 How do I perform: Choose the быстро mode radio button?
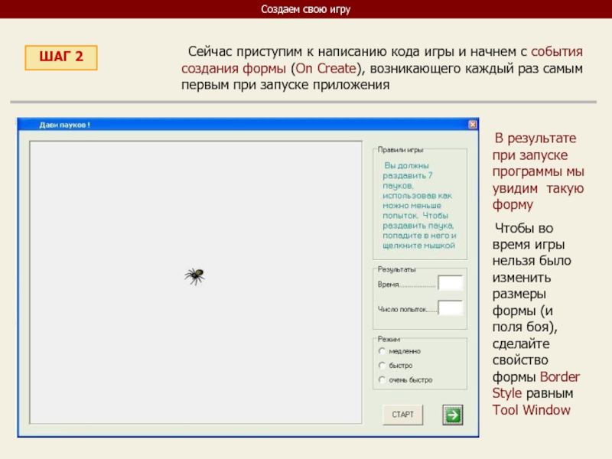tap(382, 366)
